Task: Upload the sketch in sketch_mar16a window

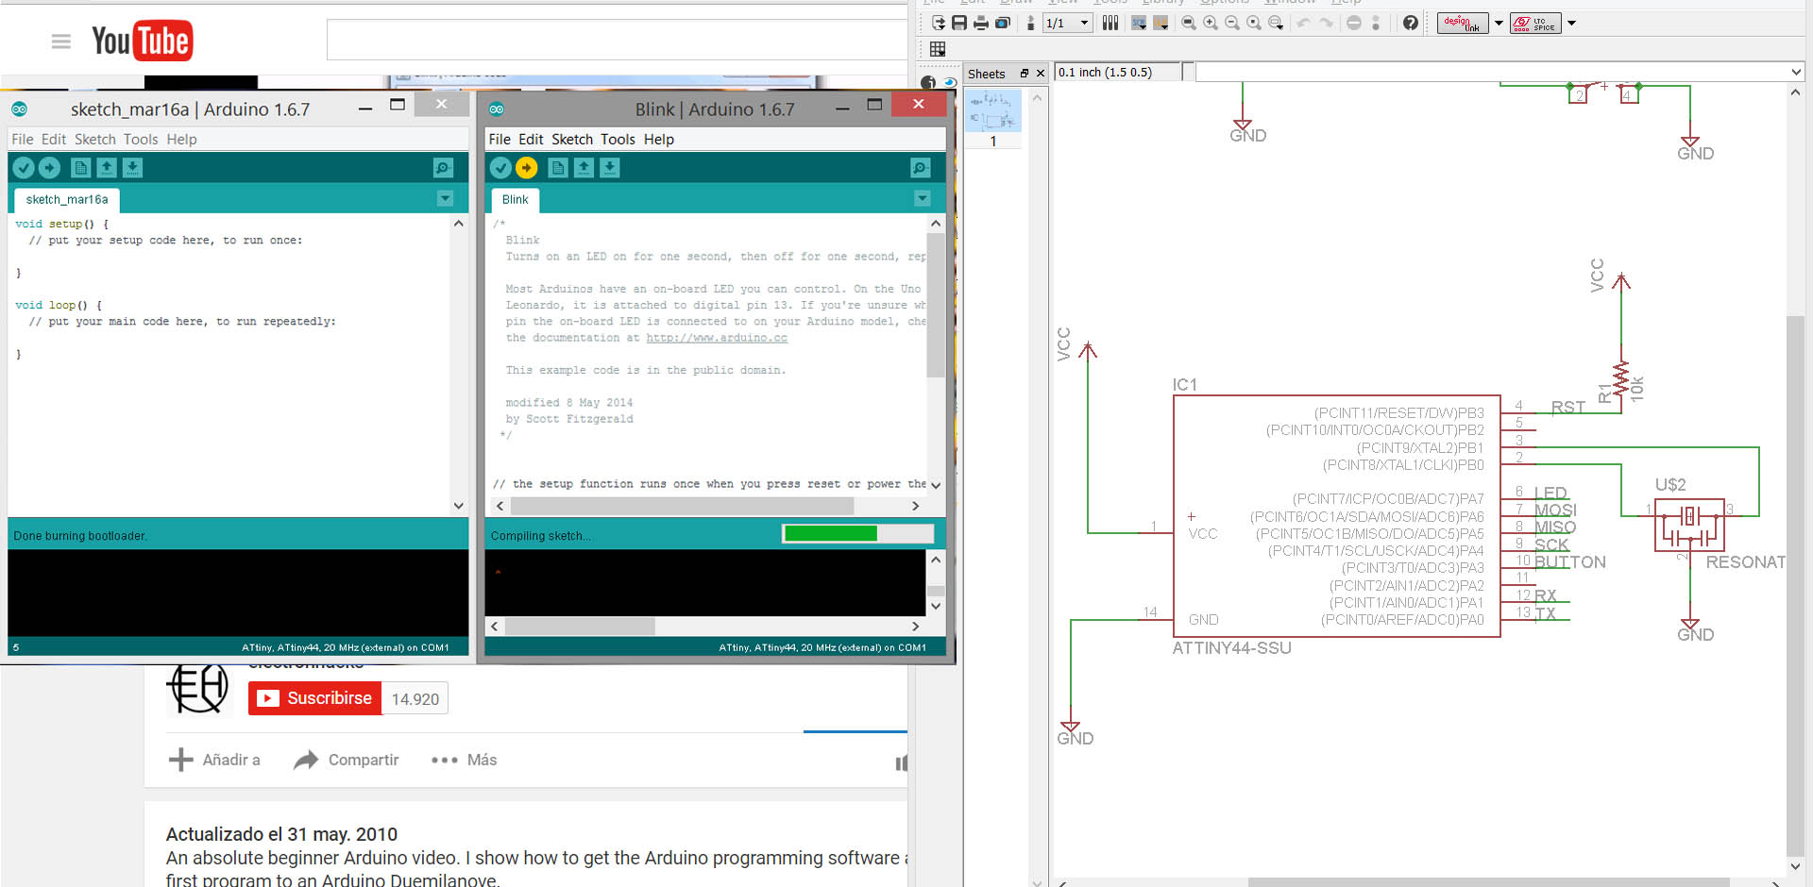Action: 49,168
